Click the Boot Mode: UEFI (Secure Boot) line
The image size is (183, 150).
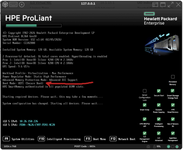click(x=23, y=83)
